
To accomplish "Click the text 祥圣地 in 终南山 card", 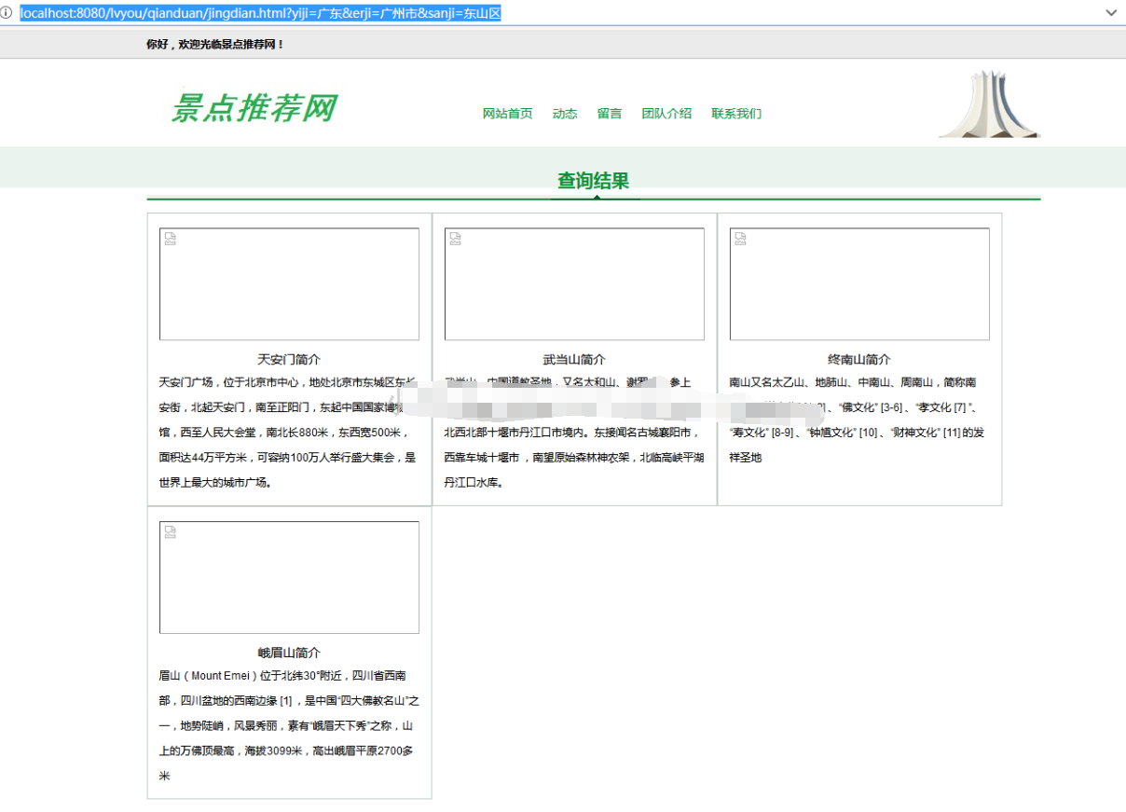I will [745, 458].
